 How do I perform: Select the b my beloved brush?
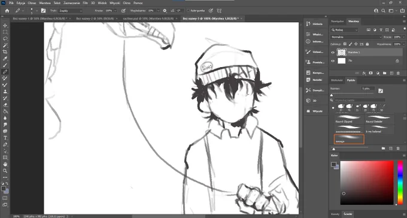[x=379, y=129]
